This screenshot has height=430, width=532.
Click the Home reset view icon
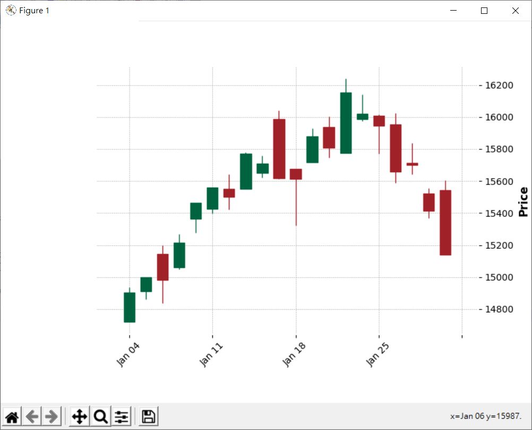point(12,416)
